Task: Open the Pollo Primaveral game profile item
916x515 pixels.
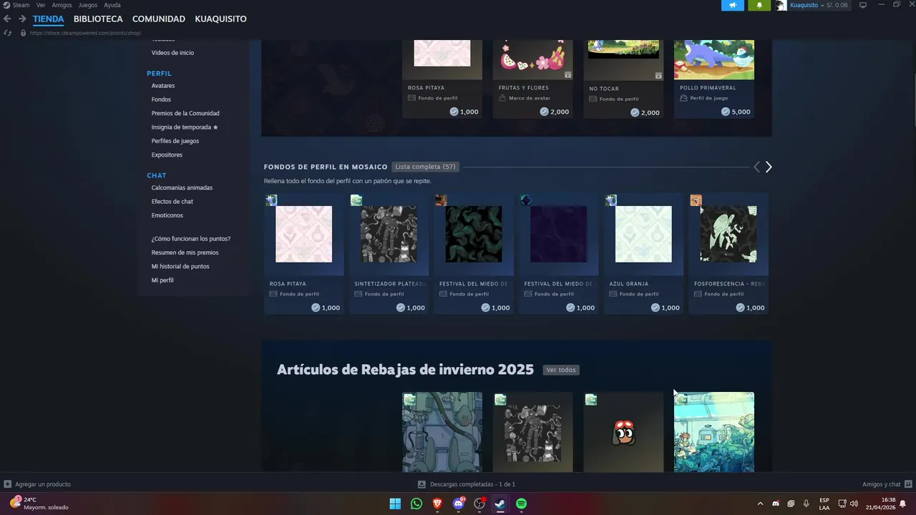Action: point(714,79)
